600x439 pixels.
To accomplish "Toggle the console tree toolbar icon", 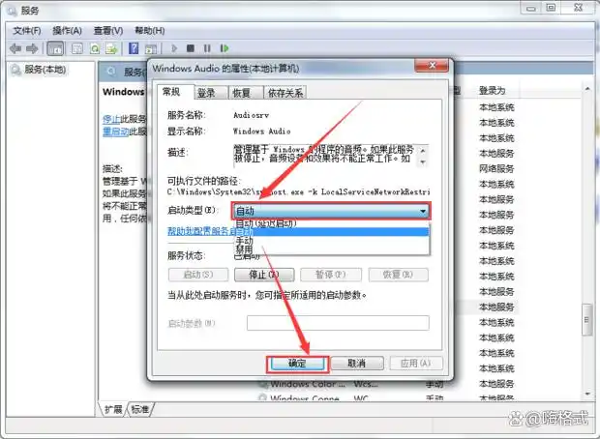I will coord(55,48).
